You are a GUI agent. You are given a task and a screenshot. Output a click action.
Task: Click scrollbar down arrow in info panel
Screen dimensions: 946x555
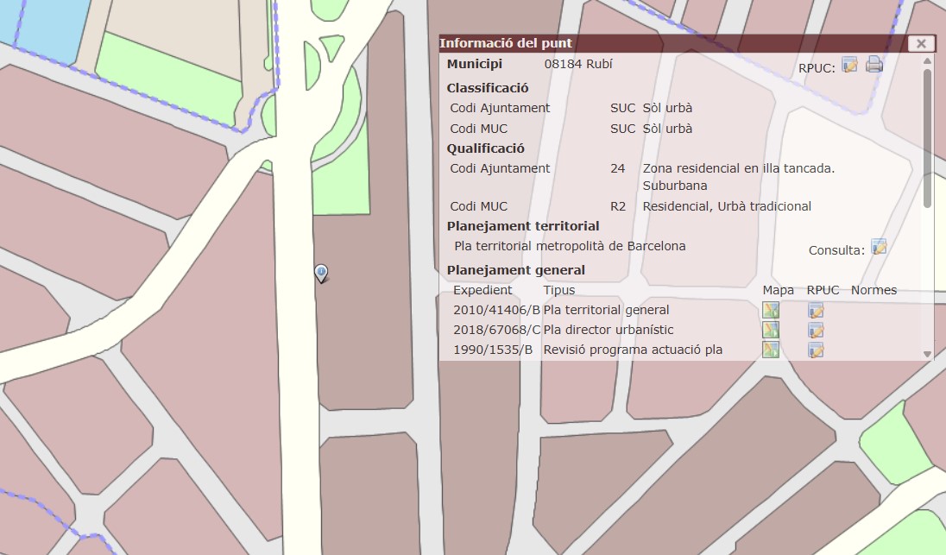[928, 354]
